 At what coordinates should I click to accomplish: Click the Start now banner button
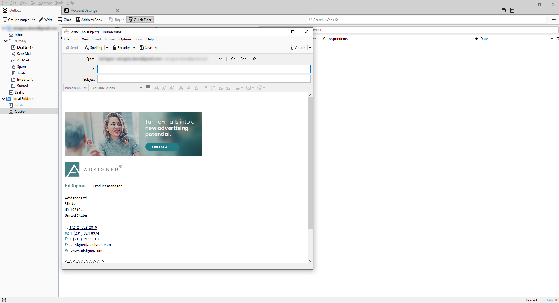coord(162,147)
